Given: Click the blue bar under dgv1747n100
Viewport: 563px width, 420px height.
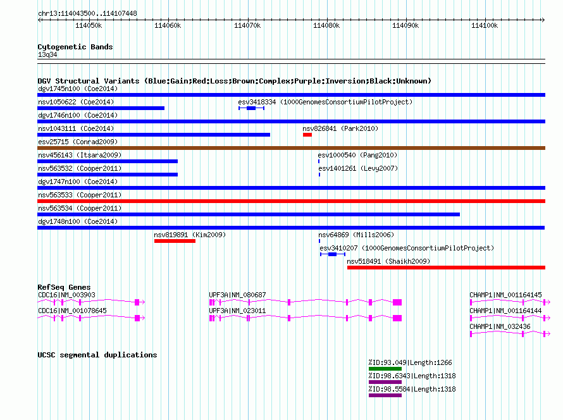Looking at the screenshot, I should (x=291, y=188).
